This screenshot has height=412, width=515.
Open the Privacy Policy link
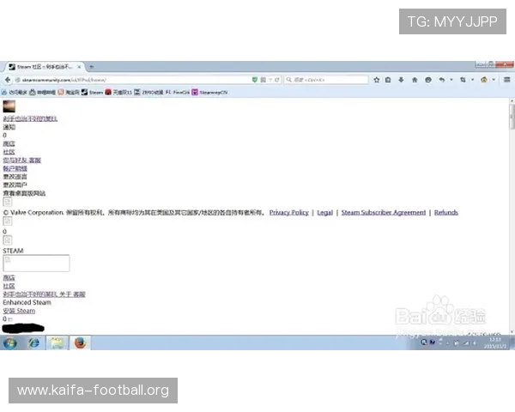click(x=289, y=213)
